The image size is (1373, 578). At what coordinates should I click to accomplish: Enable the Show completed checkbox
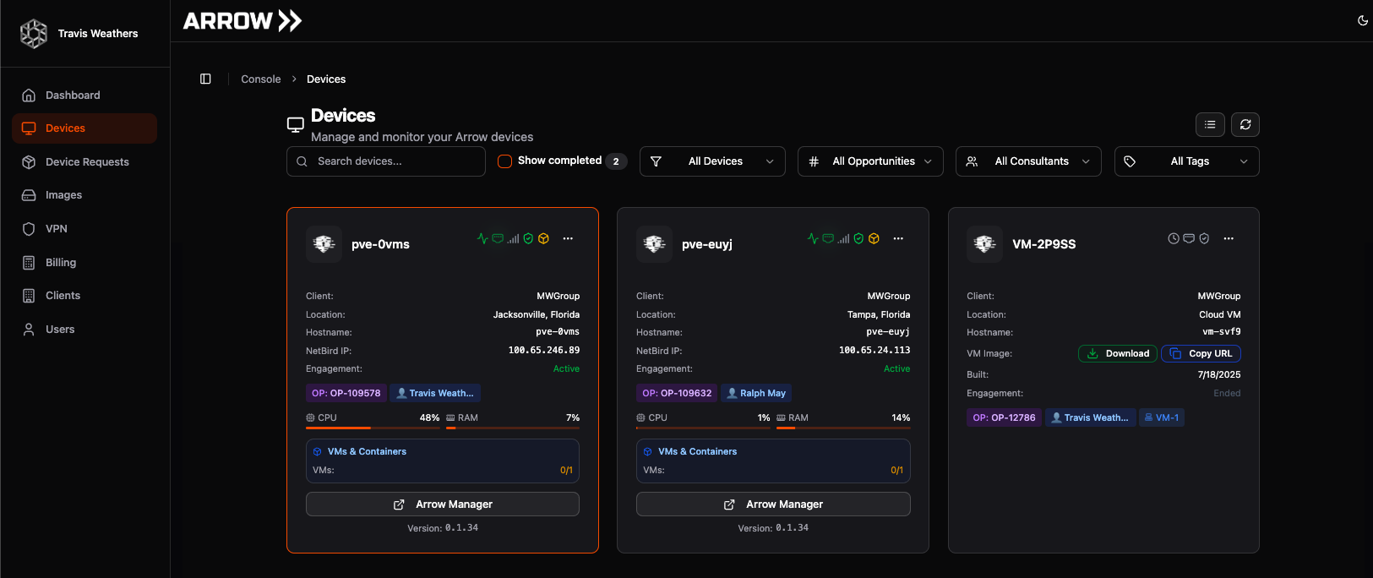pyautogui.click(x=505, y=161)
